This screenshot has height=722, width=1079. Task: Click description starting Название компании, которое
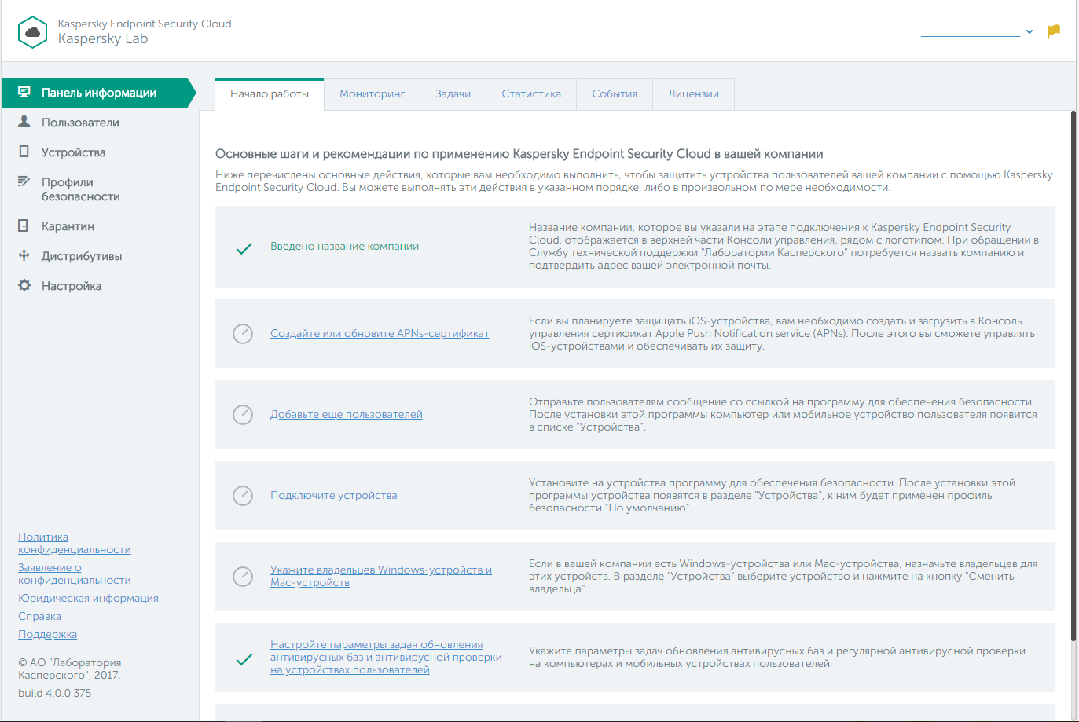click(784, 247)
